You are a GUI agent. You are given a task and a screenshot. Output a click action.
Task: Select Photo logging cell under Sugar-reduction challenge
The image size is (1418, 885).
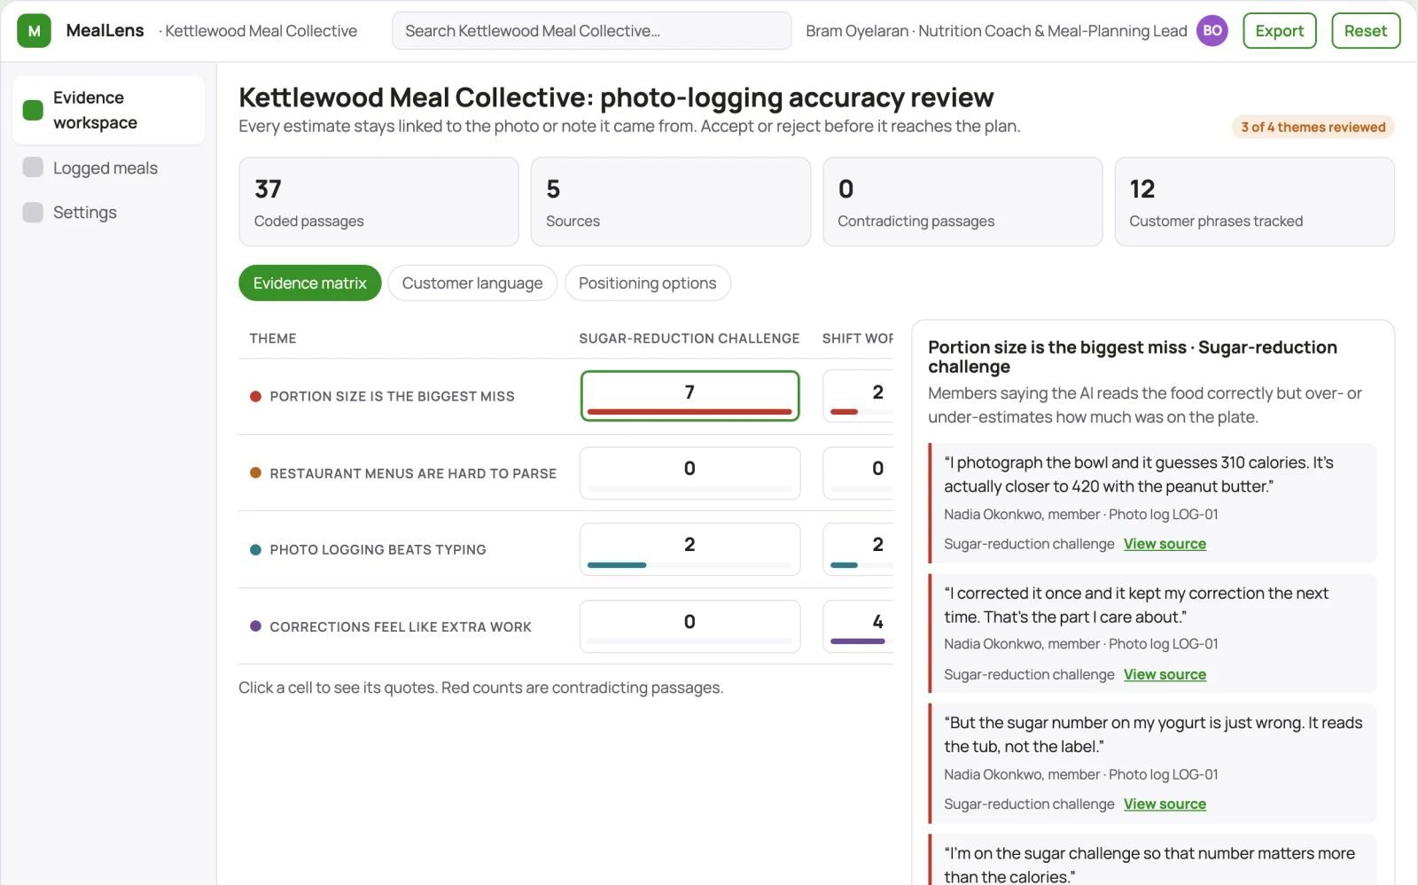[x=690, y=549]
